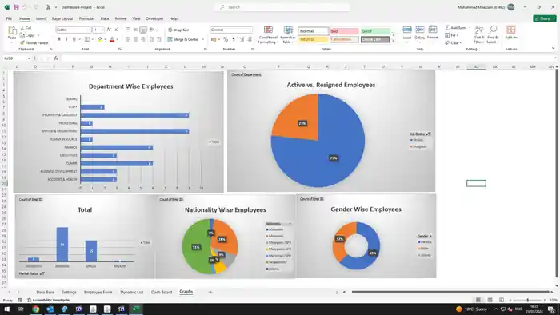The height and width of the screenshot is (315, 560).
Task: Click the Decrease Decimal icon
Action: click(250, 39)
